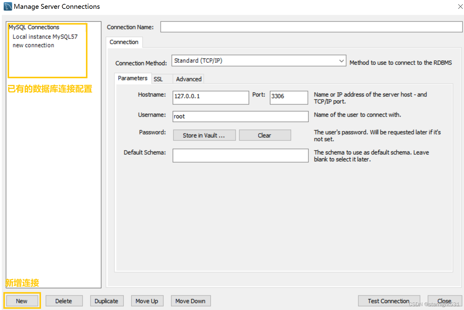464x310 pixels.
Task: Click the 'Username:' label
Action: [x=152, y=115]
